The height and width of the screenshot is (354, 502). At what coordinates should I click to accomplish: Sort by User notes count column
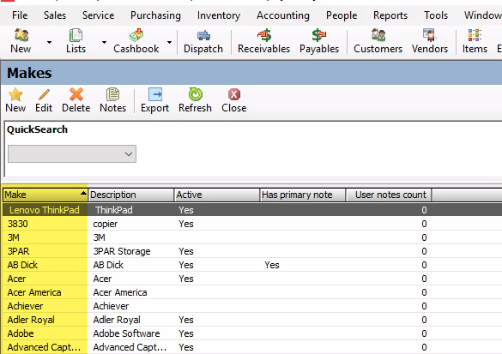coord(389,195)
